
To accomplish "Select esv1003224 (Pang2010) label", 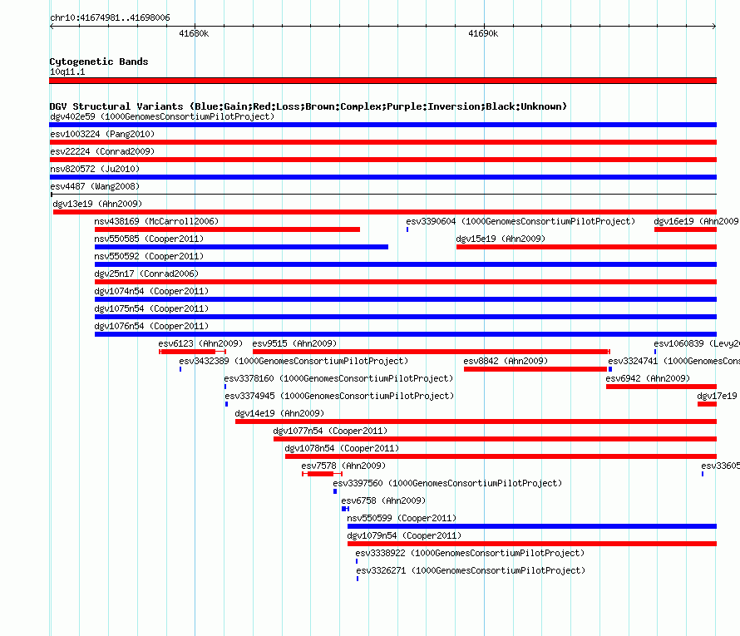I will point(102,134).
